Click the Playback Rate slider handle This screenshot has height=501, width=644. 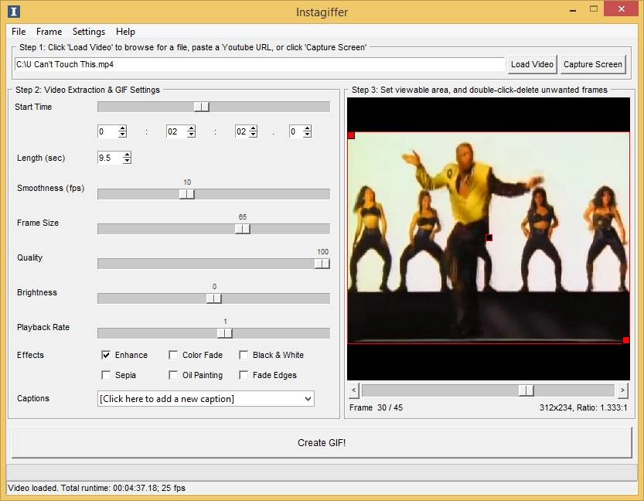tap(225, 333)
